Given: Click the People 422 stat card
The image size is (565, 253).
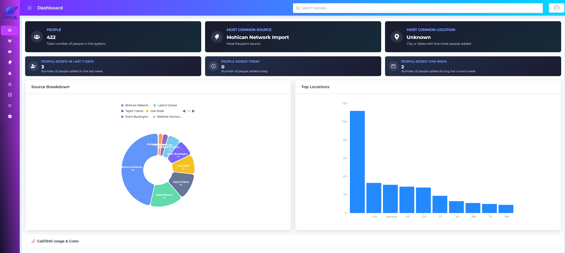Looking at the screenshot, I should click(x=113, y=37).
